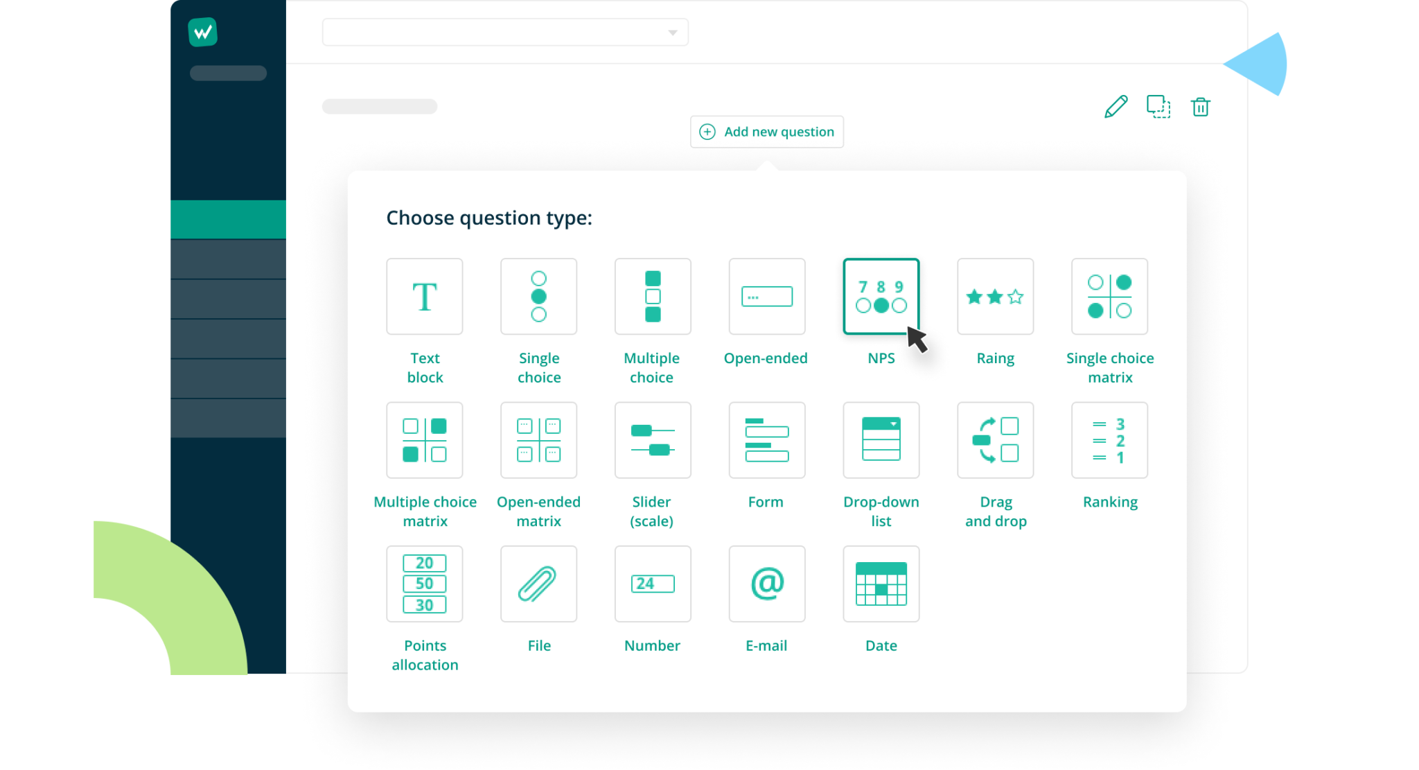Click the duplicate question icon

1158,107
